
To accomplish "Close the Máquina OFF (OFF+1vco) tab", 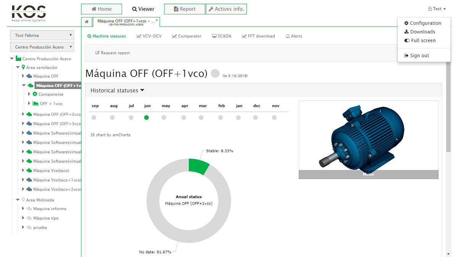I will (156, 19).
